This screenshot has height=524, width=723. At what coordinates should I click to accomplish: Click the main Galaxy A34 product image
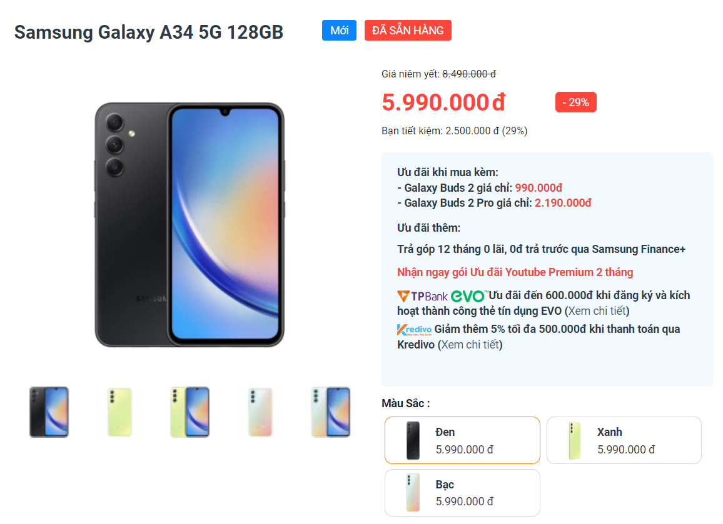[x=190, y=225]
